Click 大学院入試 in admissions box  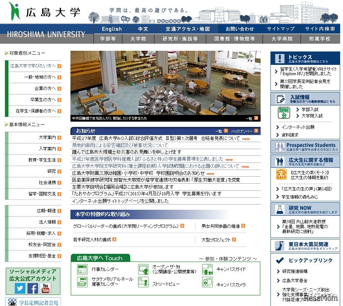(312, 116)
